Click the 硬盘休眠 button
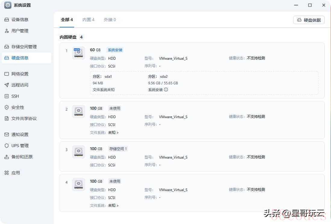Screen dimensions: 331x224 [x=309, y=20]
